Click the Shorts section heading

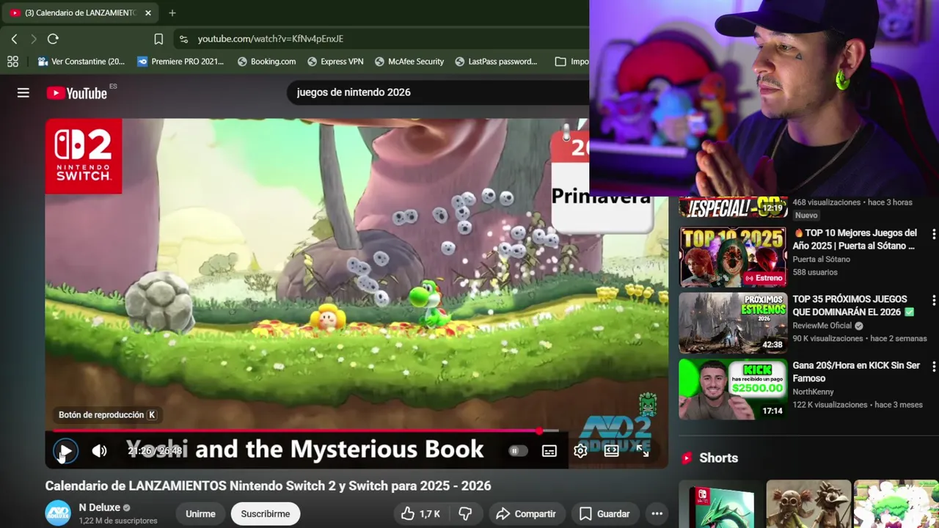point(718,458)
